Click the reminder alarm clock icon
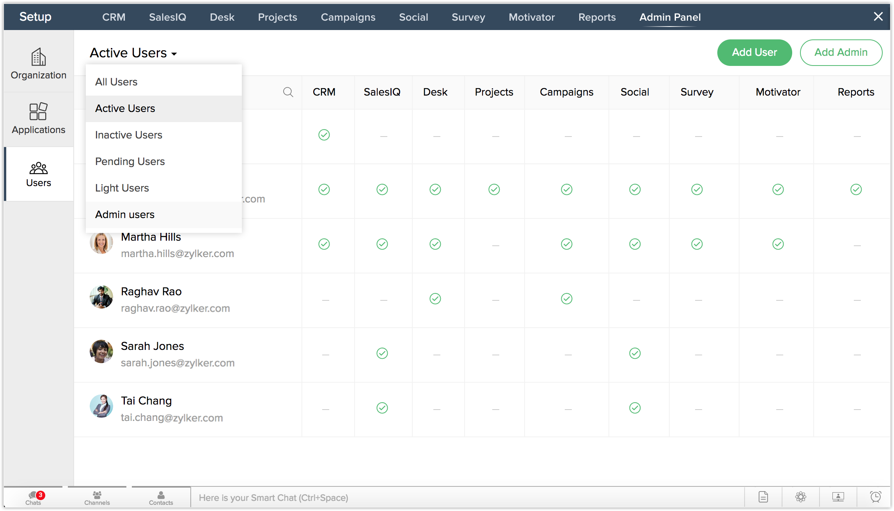 [875, 497]
